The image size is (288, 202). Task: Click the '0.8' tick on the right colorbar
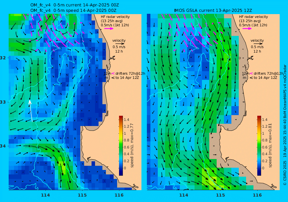click(265, 140)
